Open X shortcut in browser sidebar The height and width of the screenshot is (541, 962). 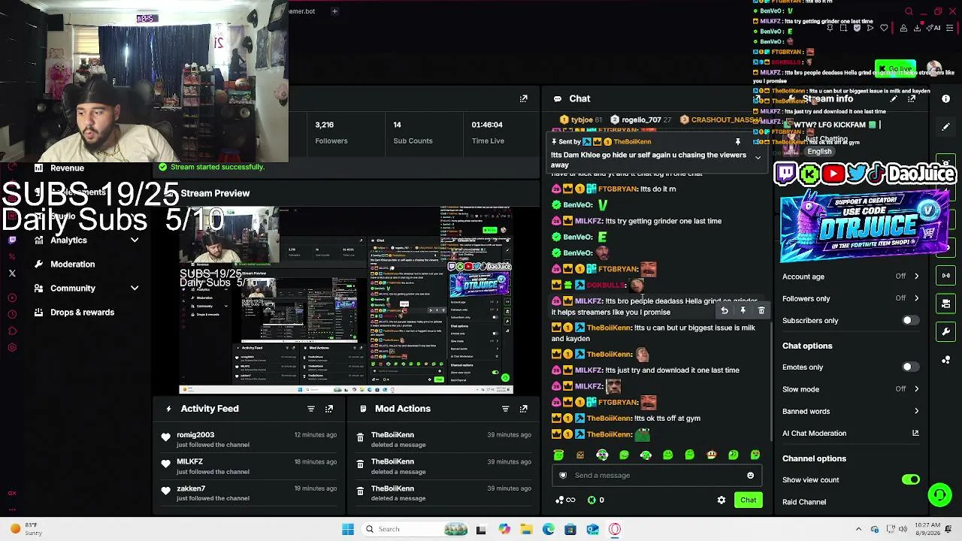pyautogui.click(x=12, y=274)
